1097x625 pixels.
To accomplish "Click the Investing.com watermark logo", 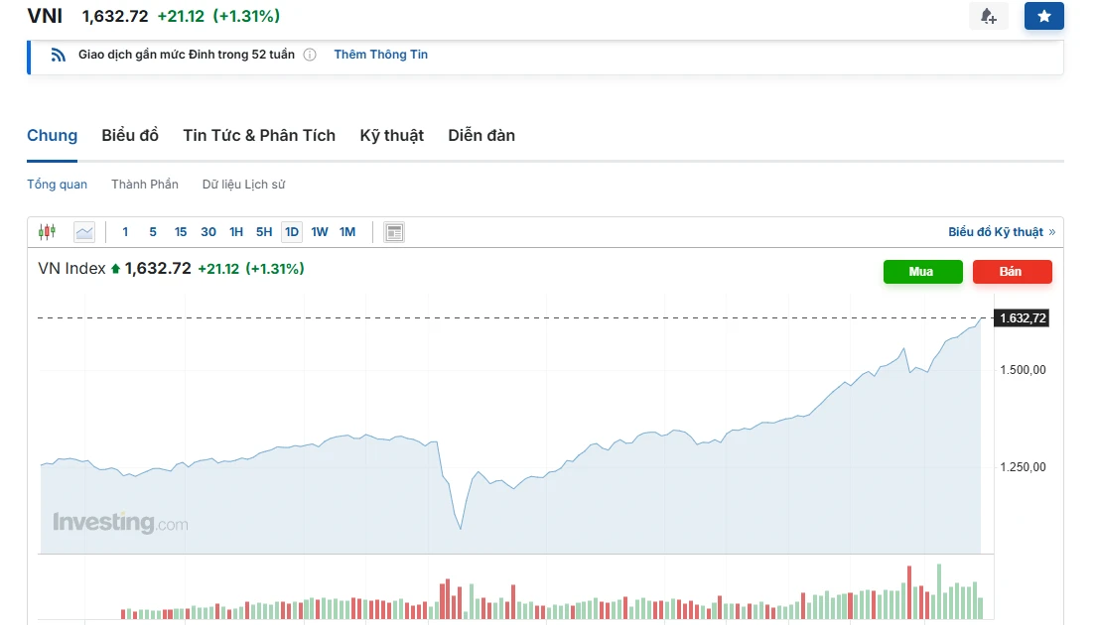I will coord(119,522).
